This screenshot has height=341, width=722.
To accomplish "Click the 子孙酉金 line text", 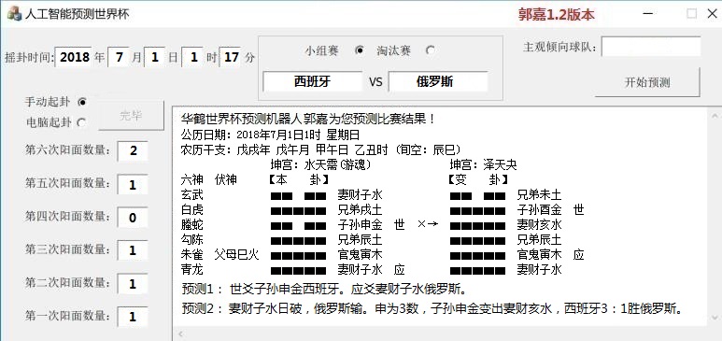I will 540,209.
